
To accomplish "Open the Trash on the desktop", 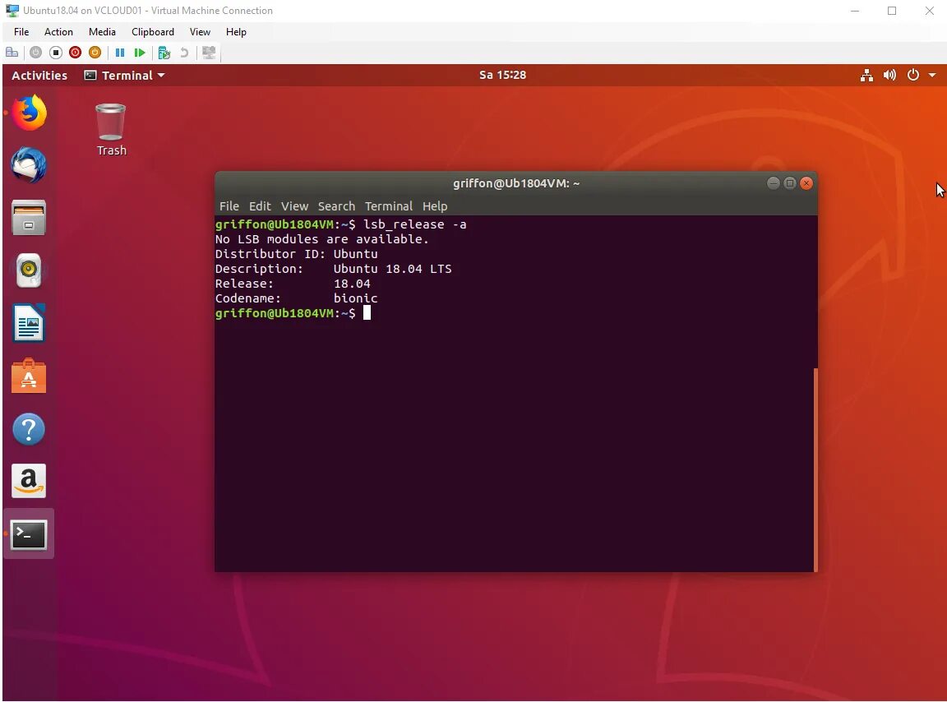I will click(x=111, y=129).
